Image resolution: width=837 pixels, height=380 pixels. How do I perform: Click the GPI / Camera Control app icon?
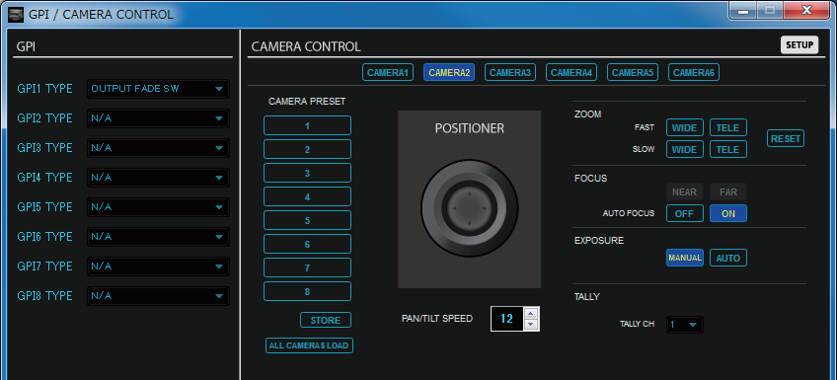click(16, 15)
